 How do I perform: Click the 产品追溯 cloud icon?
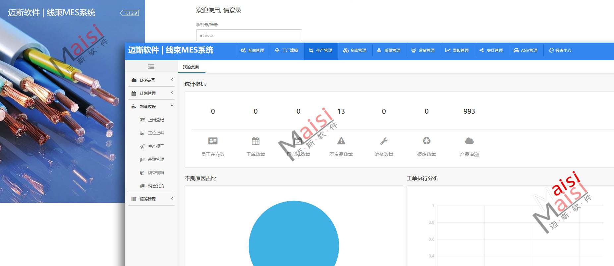(469, 141)
